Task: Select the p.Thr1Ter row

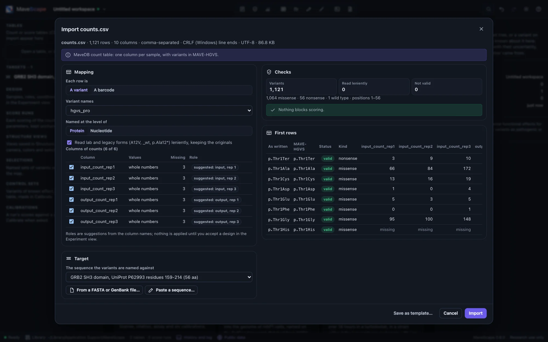Action: 374,158
